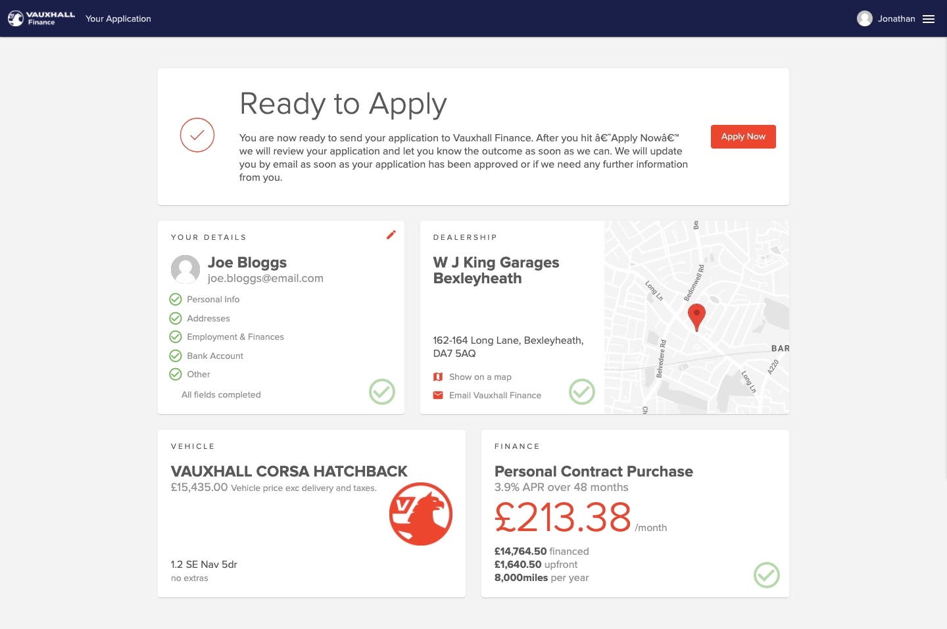Click the envelope icon by Email Vauxhall Finance
Viewport: 947px width, 629px height.
(x=438, y=395)
